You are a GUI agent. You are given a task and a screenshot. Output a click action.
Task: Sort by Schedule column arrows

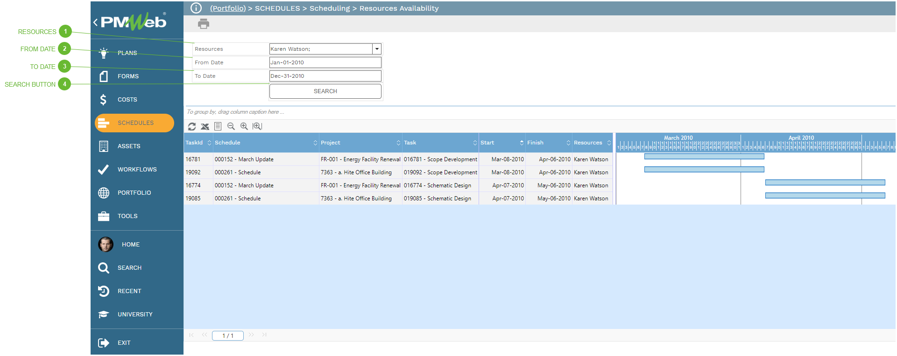[x=315, y=143]
